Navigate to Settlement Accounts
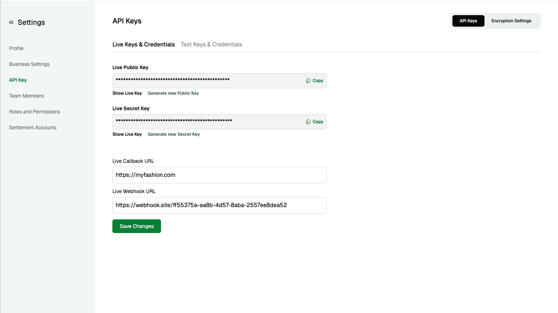Viewport: 558px width, 313px height. click(x=32, y=127)
